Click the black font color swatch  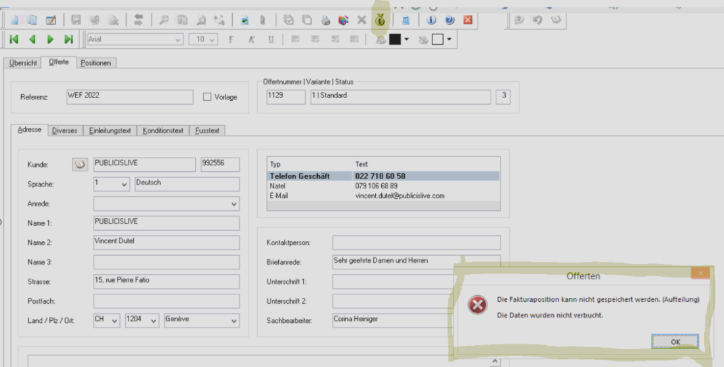pos(395,40)
